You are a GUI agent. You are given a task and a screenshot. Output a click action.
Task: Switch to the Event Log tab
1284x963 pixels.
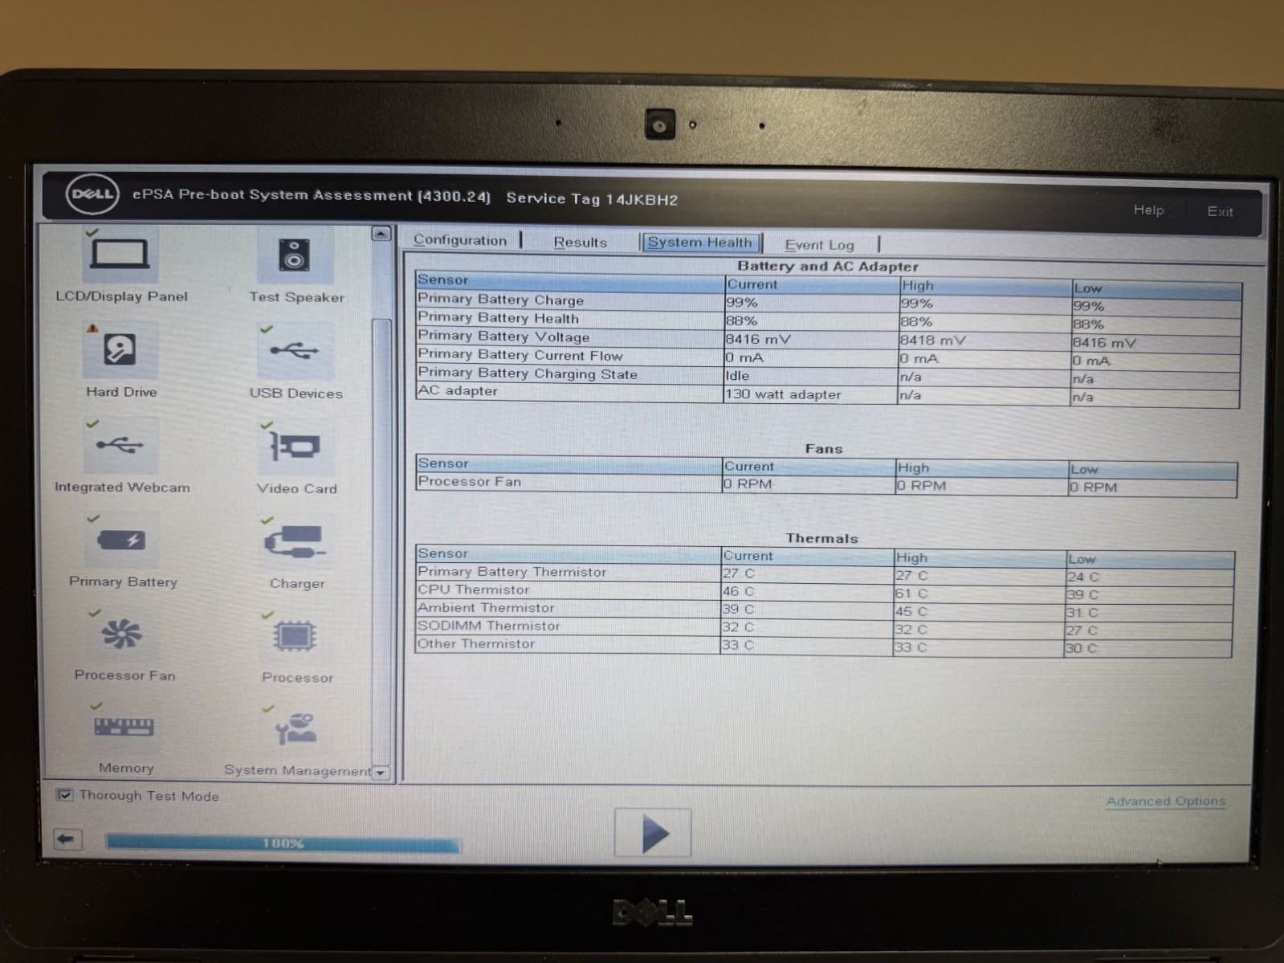[819, 245]
